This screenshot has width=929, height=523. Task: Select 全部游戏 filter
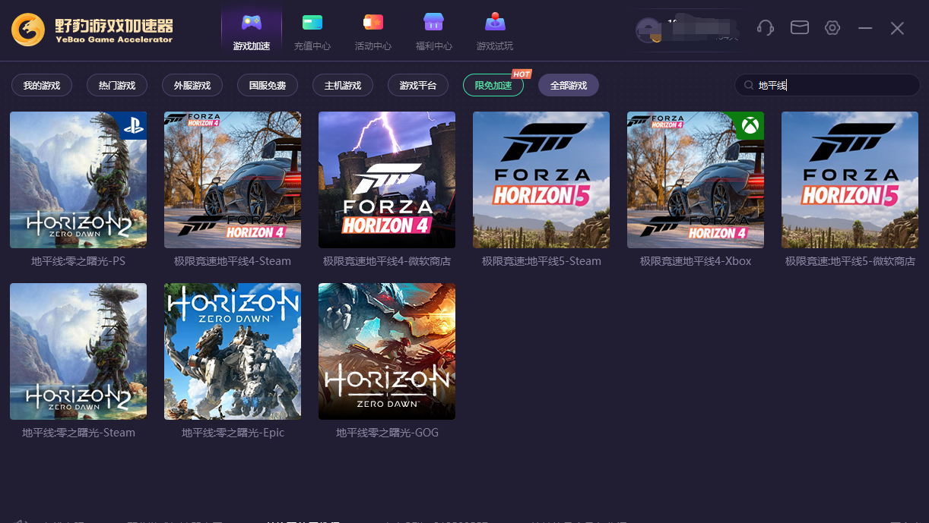coord(569,86)
